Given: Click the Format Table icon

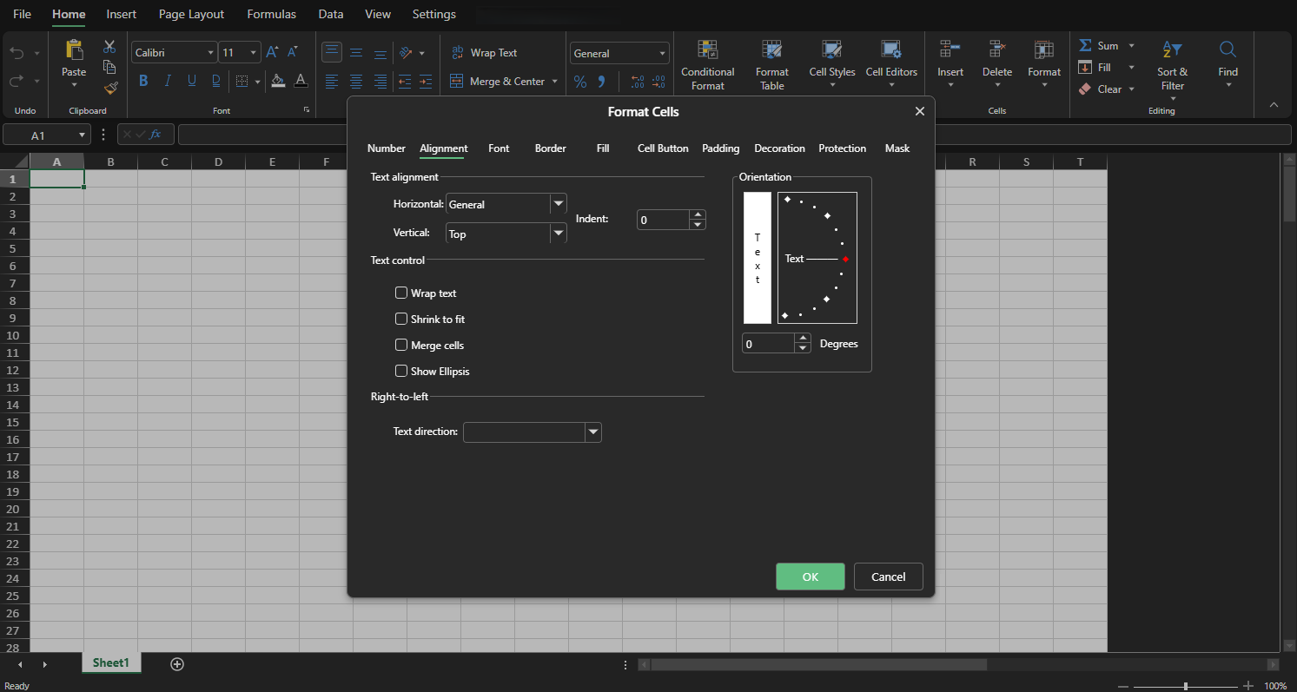Looking at the screenshot, I should pos(771,49).
